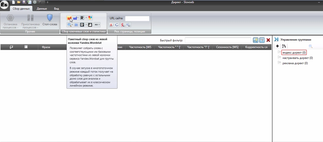This screenshot has height=142, width=323.
Task: Sort by the Фраза column header
Action: click(x=46, y=47)
